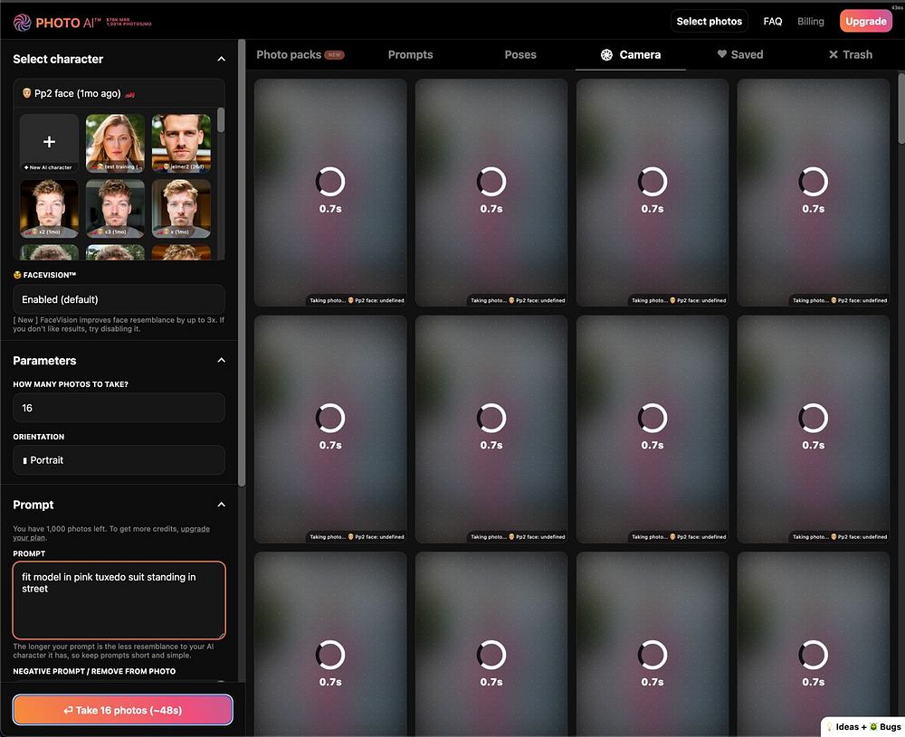The image size is (905, 737).
Task: Click the lightbulb icon on Ideas + Bugs
Action: pos(829,727)
